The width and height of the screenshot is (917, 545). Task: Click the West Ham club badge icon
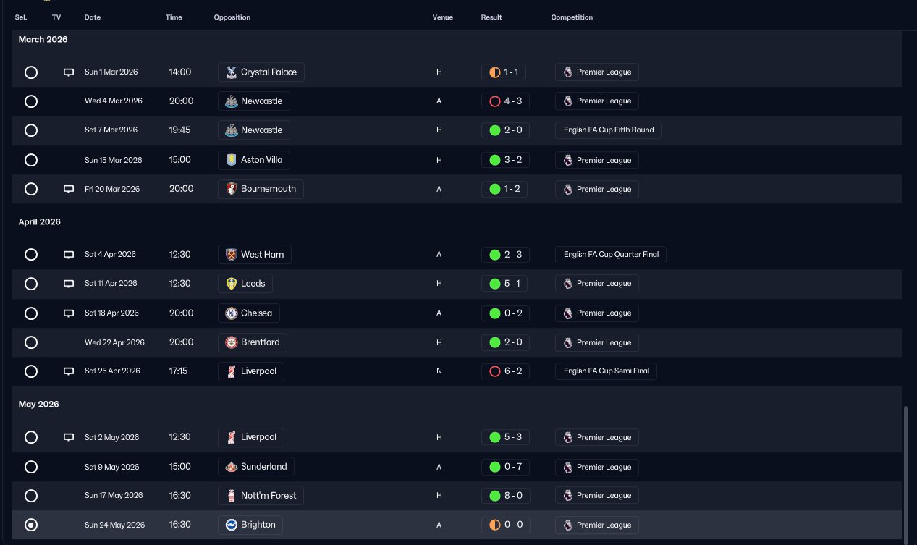[x=231, y=255]
